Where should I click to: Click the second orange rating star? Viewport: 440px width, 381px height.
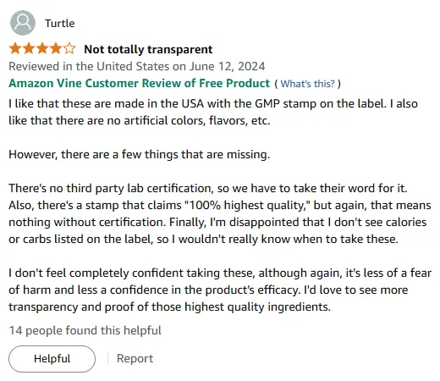point(29,49)
